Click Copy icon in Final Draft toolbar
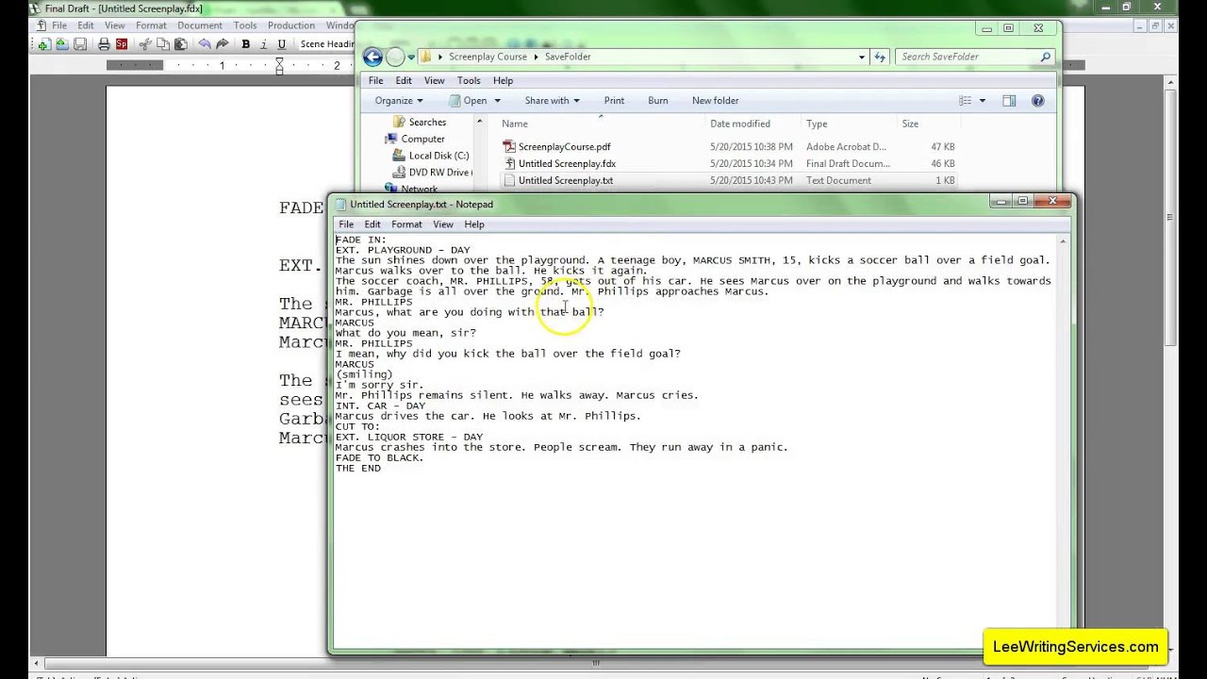The width and height of the screenshot is (1207, 679). coord(163,44)
